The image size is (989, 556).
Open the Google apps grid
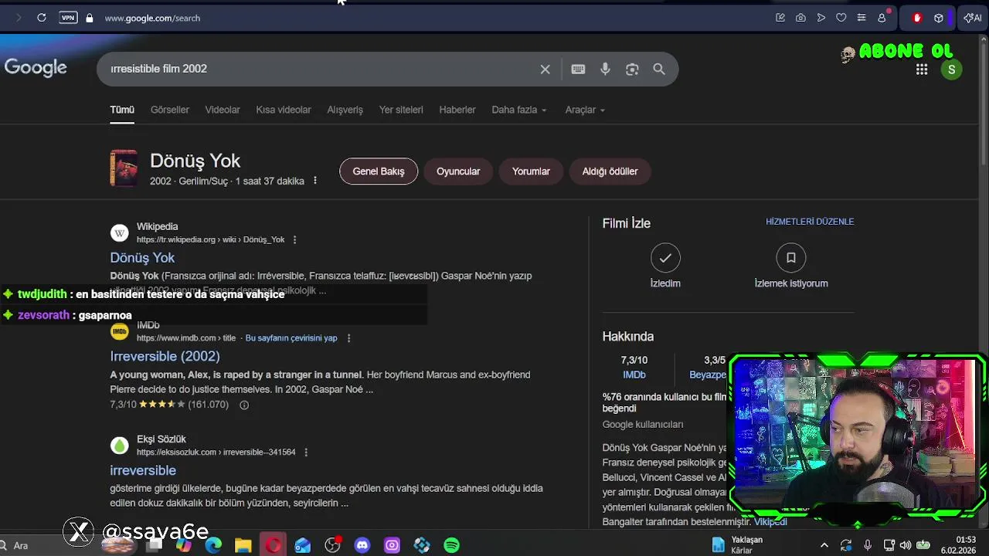(x=922, y=69)
